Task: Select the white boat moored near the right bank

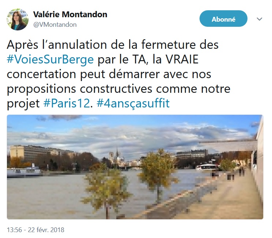Action: [207, 167]
